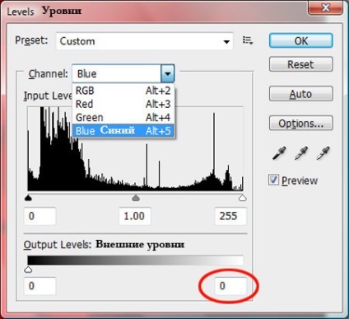Image resolution: width=349 pixels, height=319 pixels.
Task: Focus the input highlights field showing 255
Action: pos(230,216)
